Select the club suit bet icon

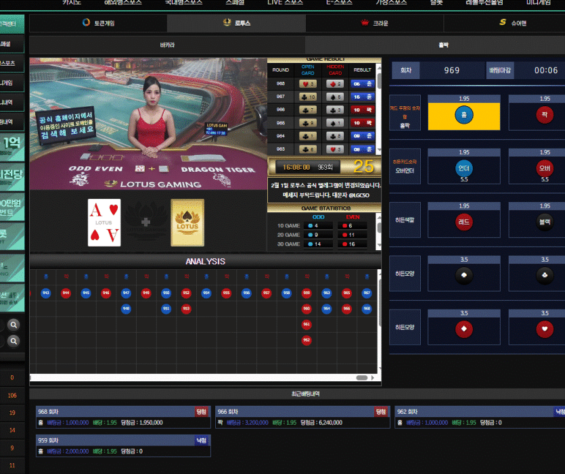click(544, 275)
